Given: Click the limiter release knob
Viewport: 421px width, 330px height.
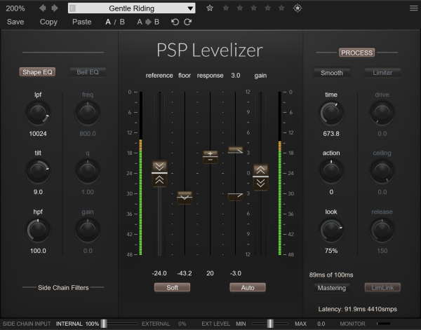Looking at the screenshot, I should [x=382, y=230].
